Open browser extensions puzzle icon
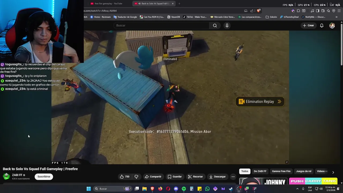The height and width of the screenshot is (193, 343). [x=298, y=11]
